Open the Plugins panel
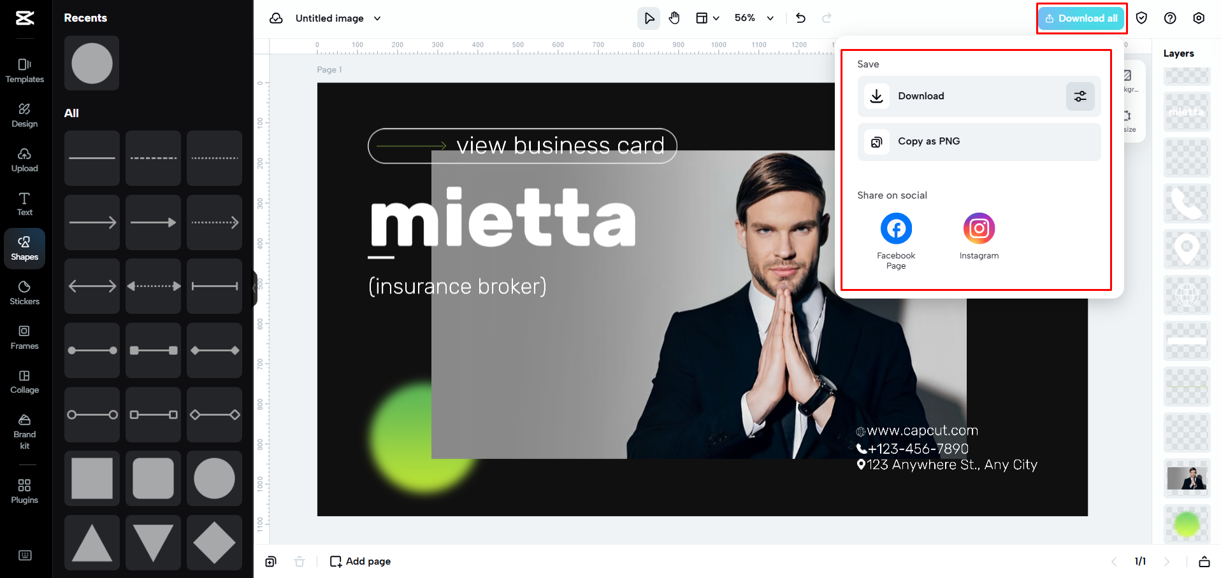1221x578 pixels. click(24, 490)
